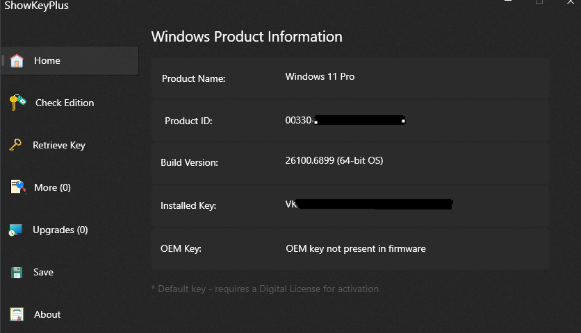Select the Windows 11 Pro product name
581x333 pixels.
(320, 76)
